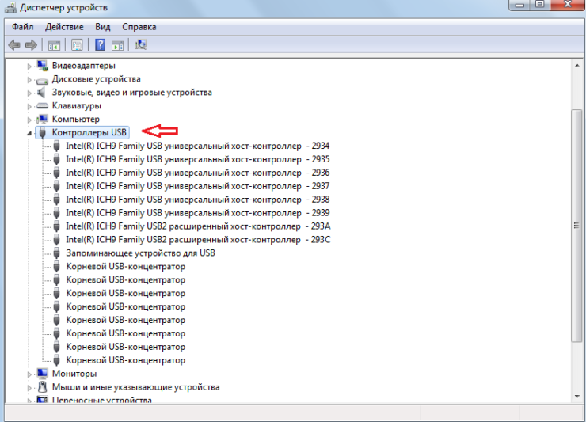Select 'Intel(R) ICH9 Family USB универсальный хост-контроллер - 2939'

[x=198, y=213]
